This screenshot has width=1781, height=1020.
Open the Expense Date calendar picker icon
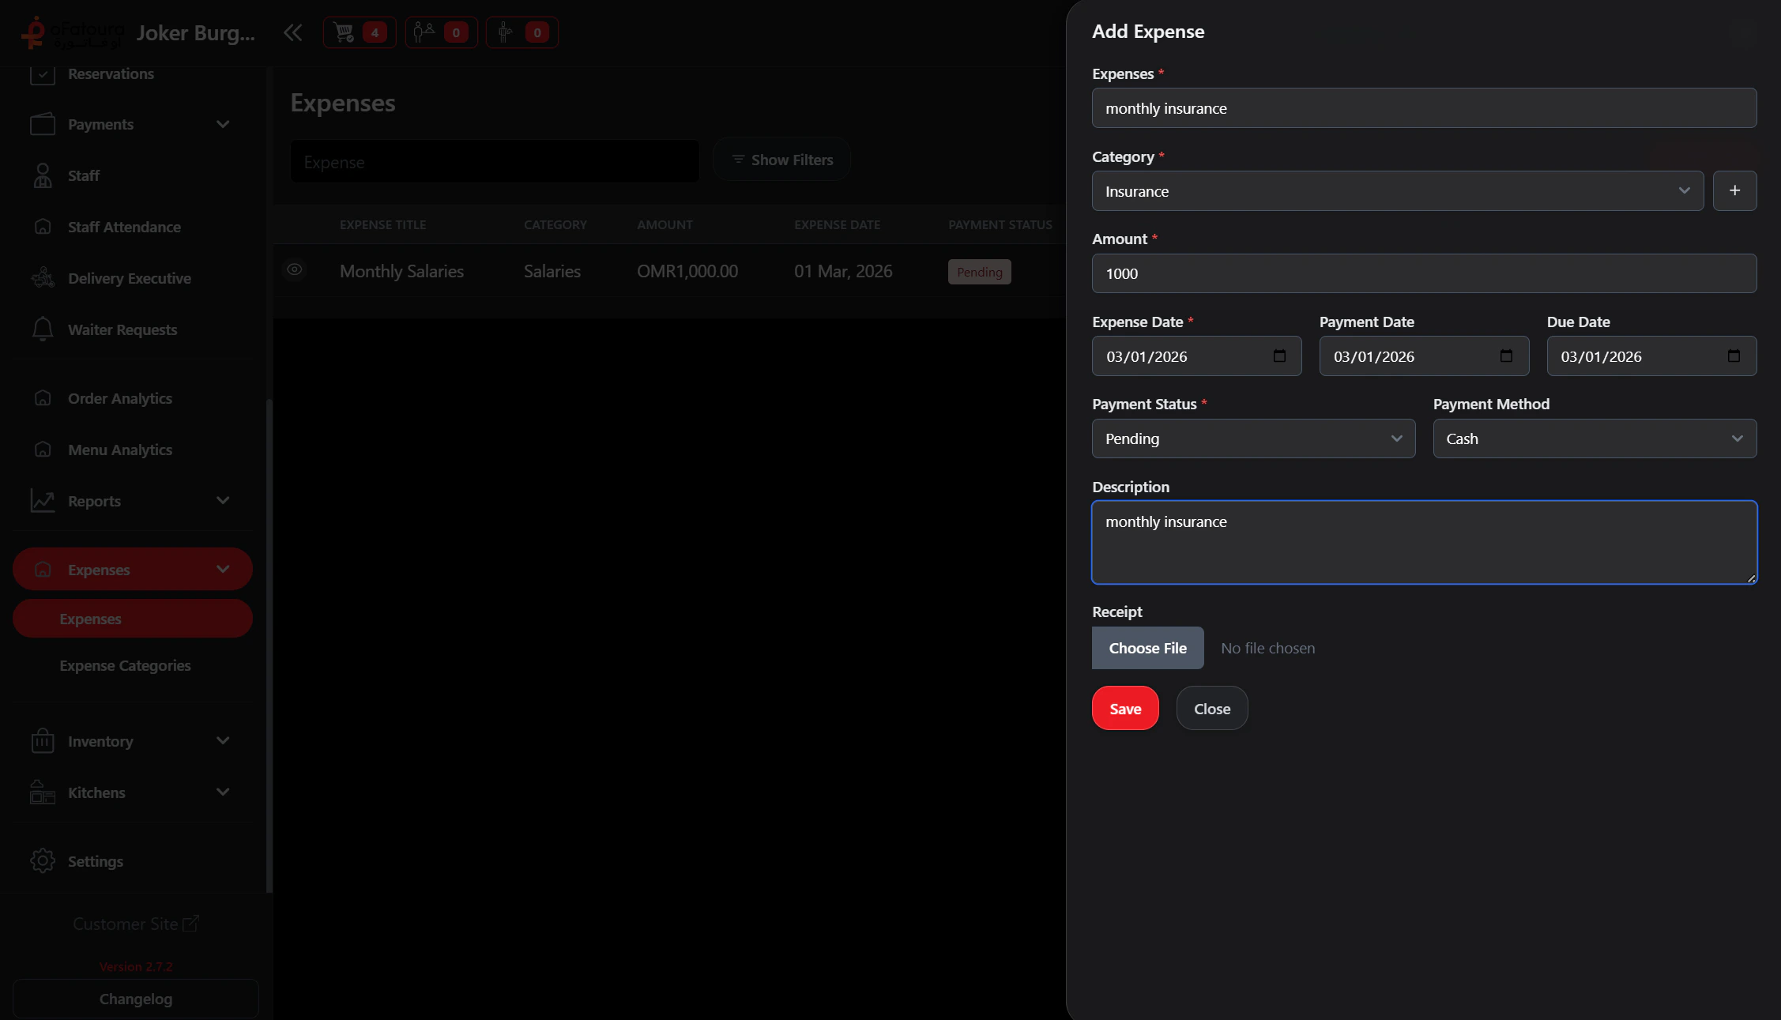click(1279, 356)
